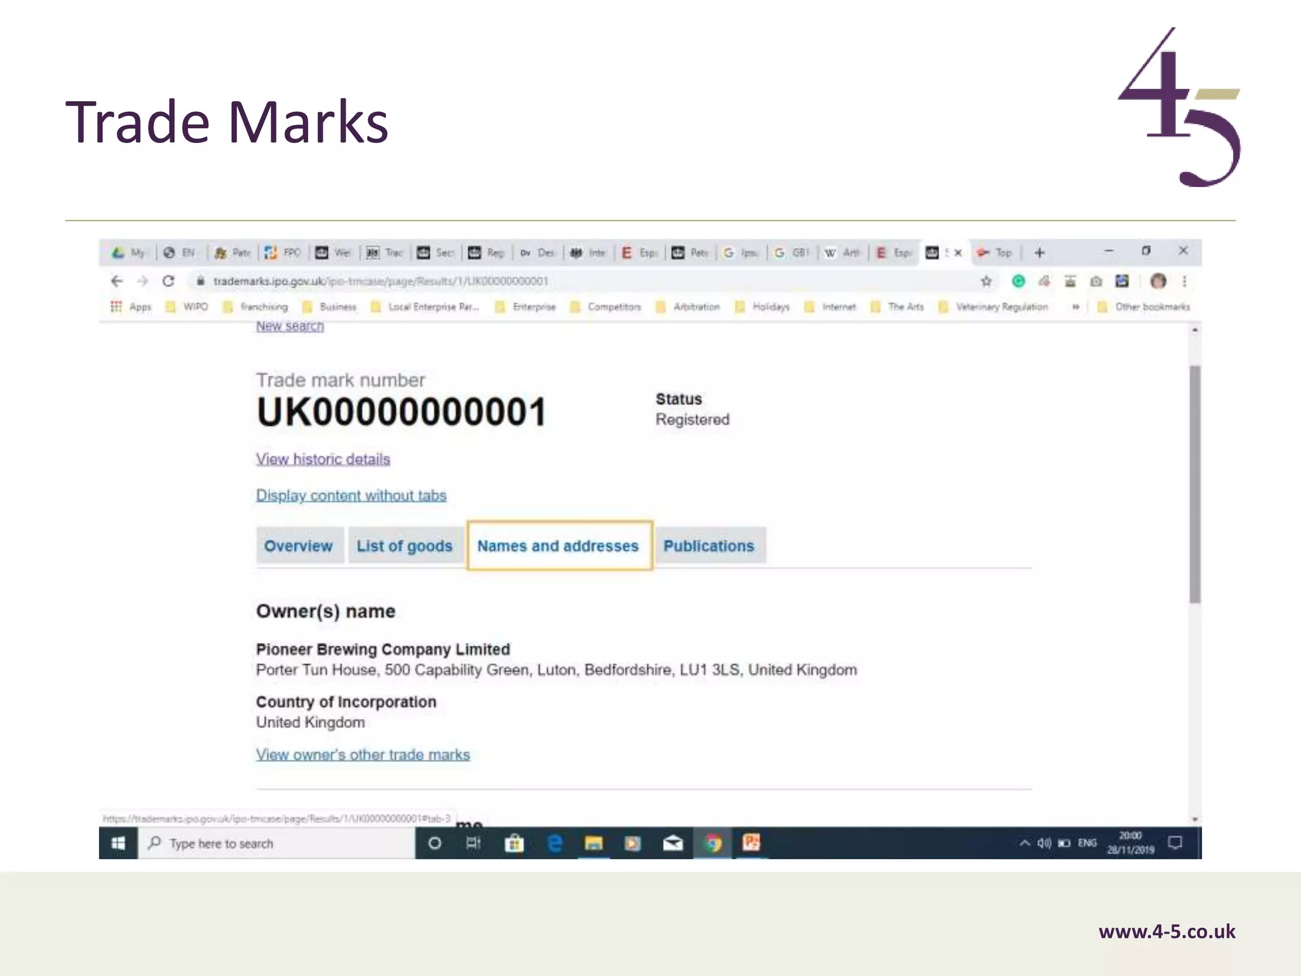Open the Veterinary Regulation bookmark folder

pyautogui.click(x=993, y=307)
